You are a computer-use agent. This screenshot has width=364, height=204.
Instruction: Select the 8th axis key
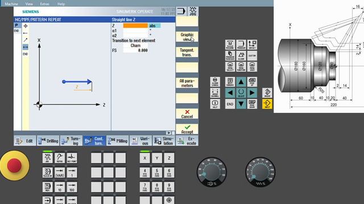coord(157,187)
